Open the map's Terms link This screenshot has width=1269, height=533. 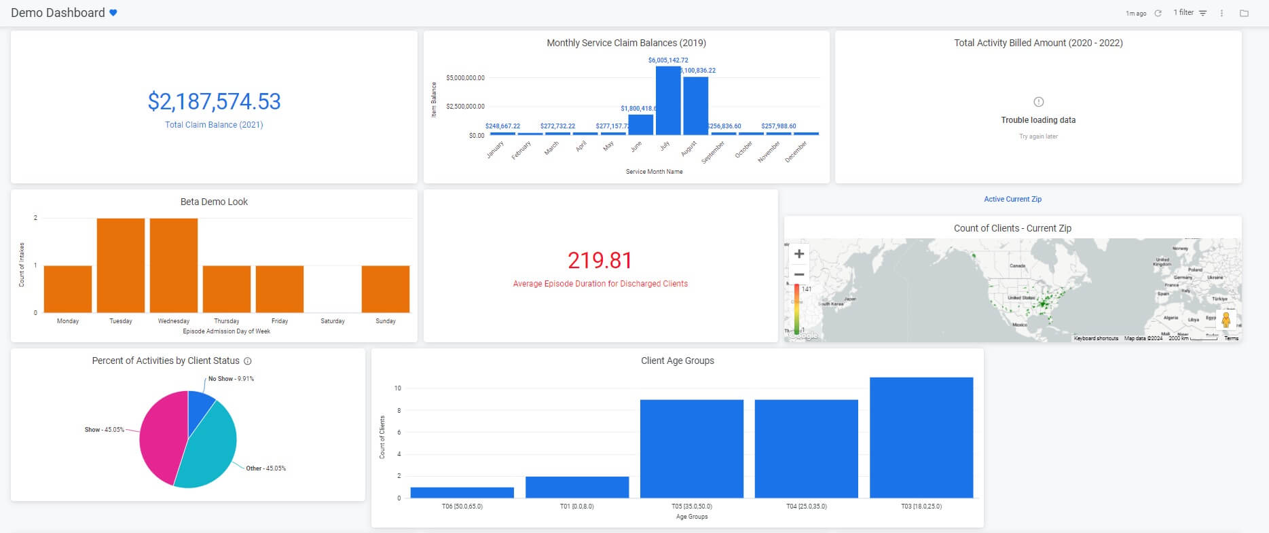[x=1231, y=338]
